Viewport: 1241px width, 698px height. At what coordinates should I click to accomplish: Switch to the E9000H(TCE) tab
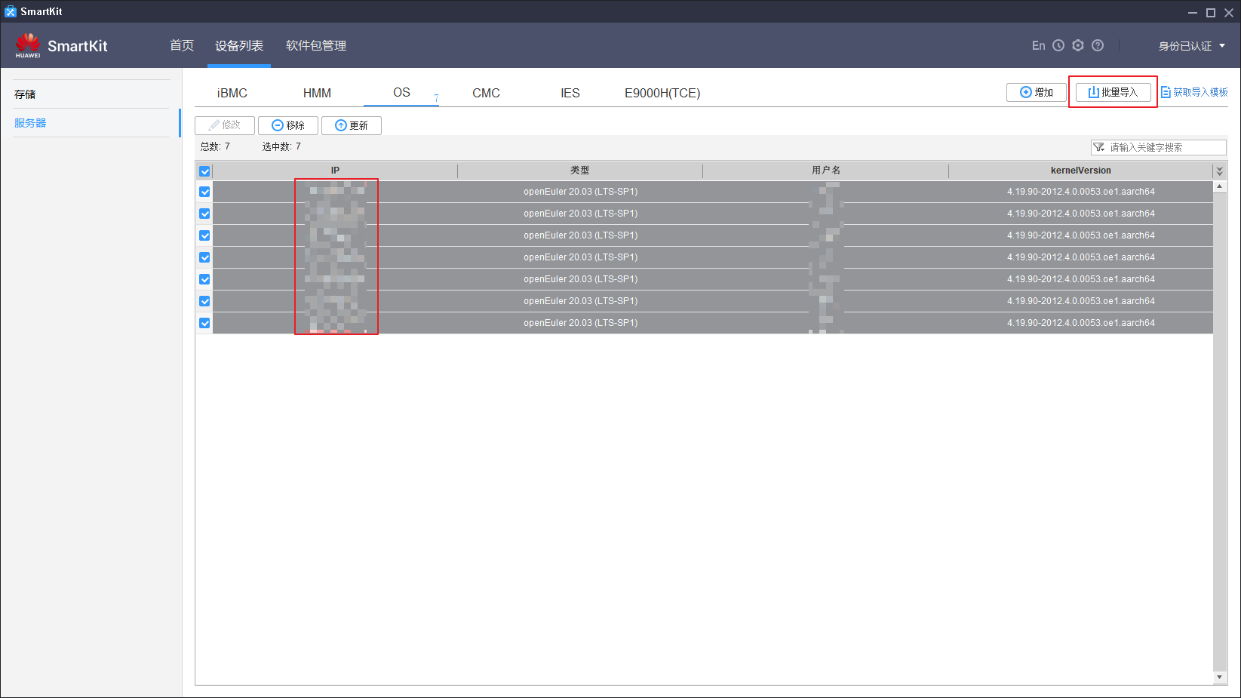click(x=662, y=93)
